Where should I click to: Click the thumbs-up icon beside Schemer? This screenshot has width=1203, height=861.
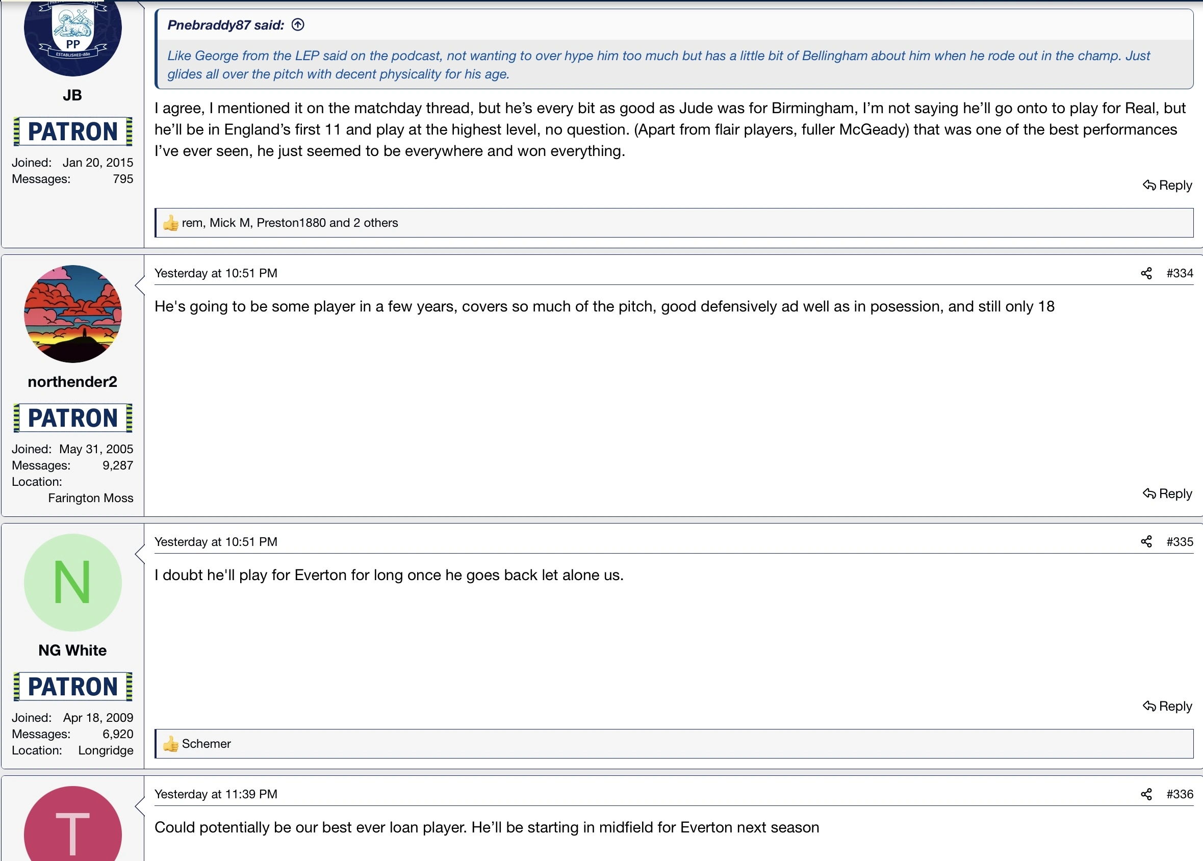click(170, 743)
